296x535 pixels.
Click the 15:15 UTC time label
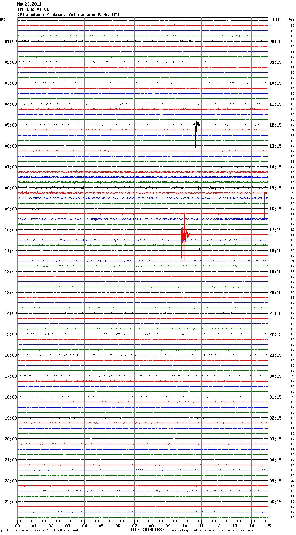click(x=275, y=188)
